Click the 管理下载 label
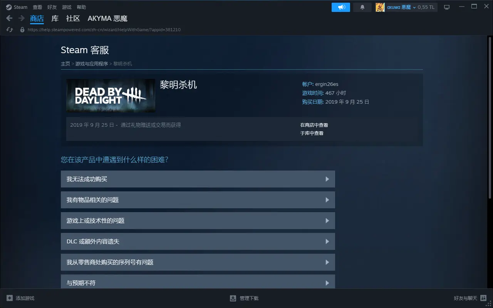This screenshot has width=493, height=308. point(249,298)
